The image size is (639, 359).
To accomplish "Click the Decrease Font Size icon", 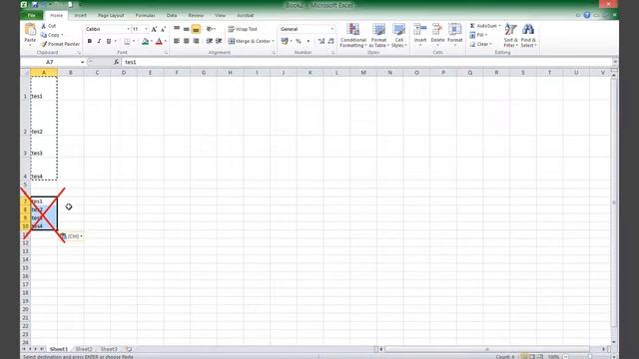I will [x=163, y=29].
